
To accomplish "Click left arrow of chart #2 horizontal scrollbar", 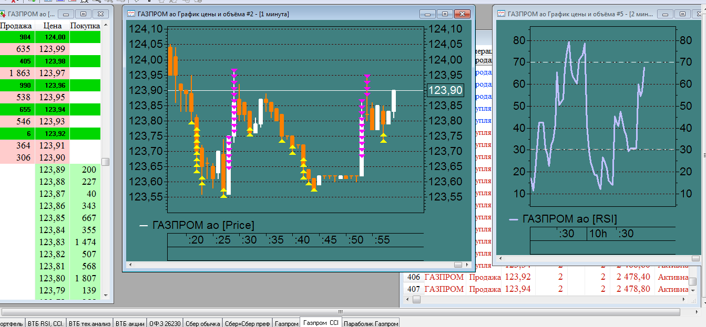I will pos(131,265).
